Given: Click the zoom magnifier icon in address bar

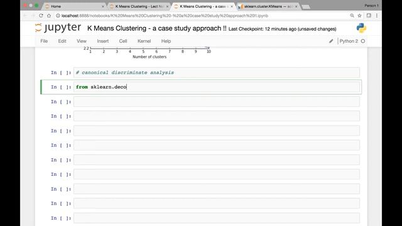Looking at the screenshot, I should 352,16.
